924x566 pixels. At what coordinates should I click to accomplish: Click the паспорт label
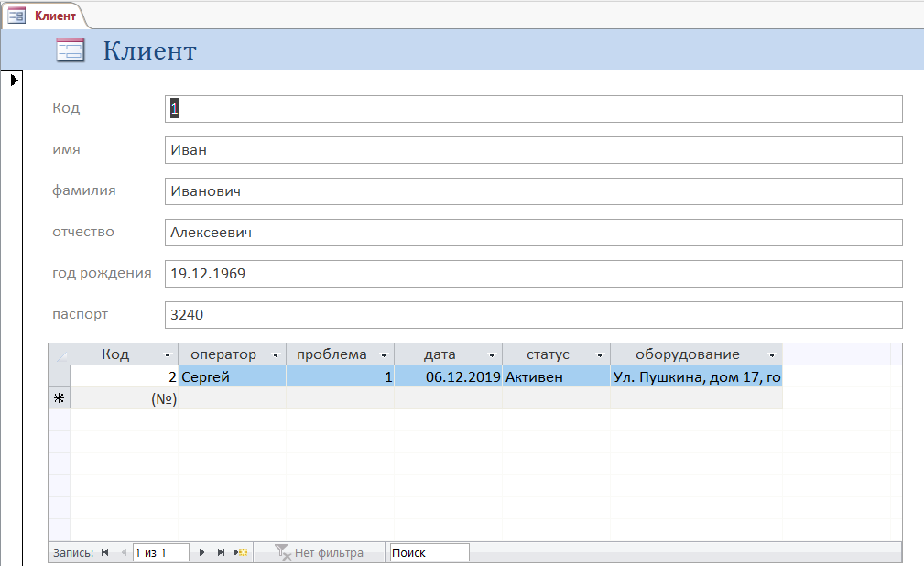(81, 314)
